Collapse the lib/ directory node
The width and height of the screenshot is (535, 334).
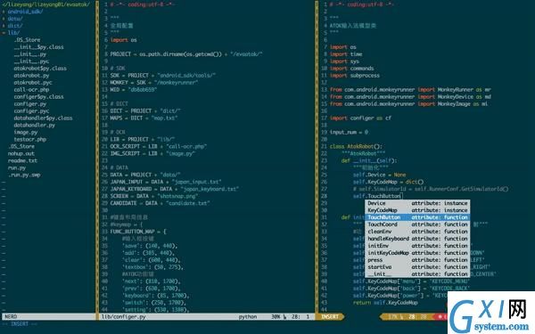coord(13,33)
